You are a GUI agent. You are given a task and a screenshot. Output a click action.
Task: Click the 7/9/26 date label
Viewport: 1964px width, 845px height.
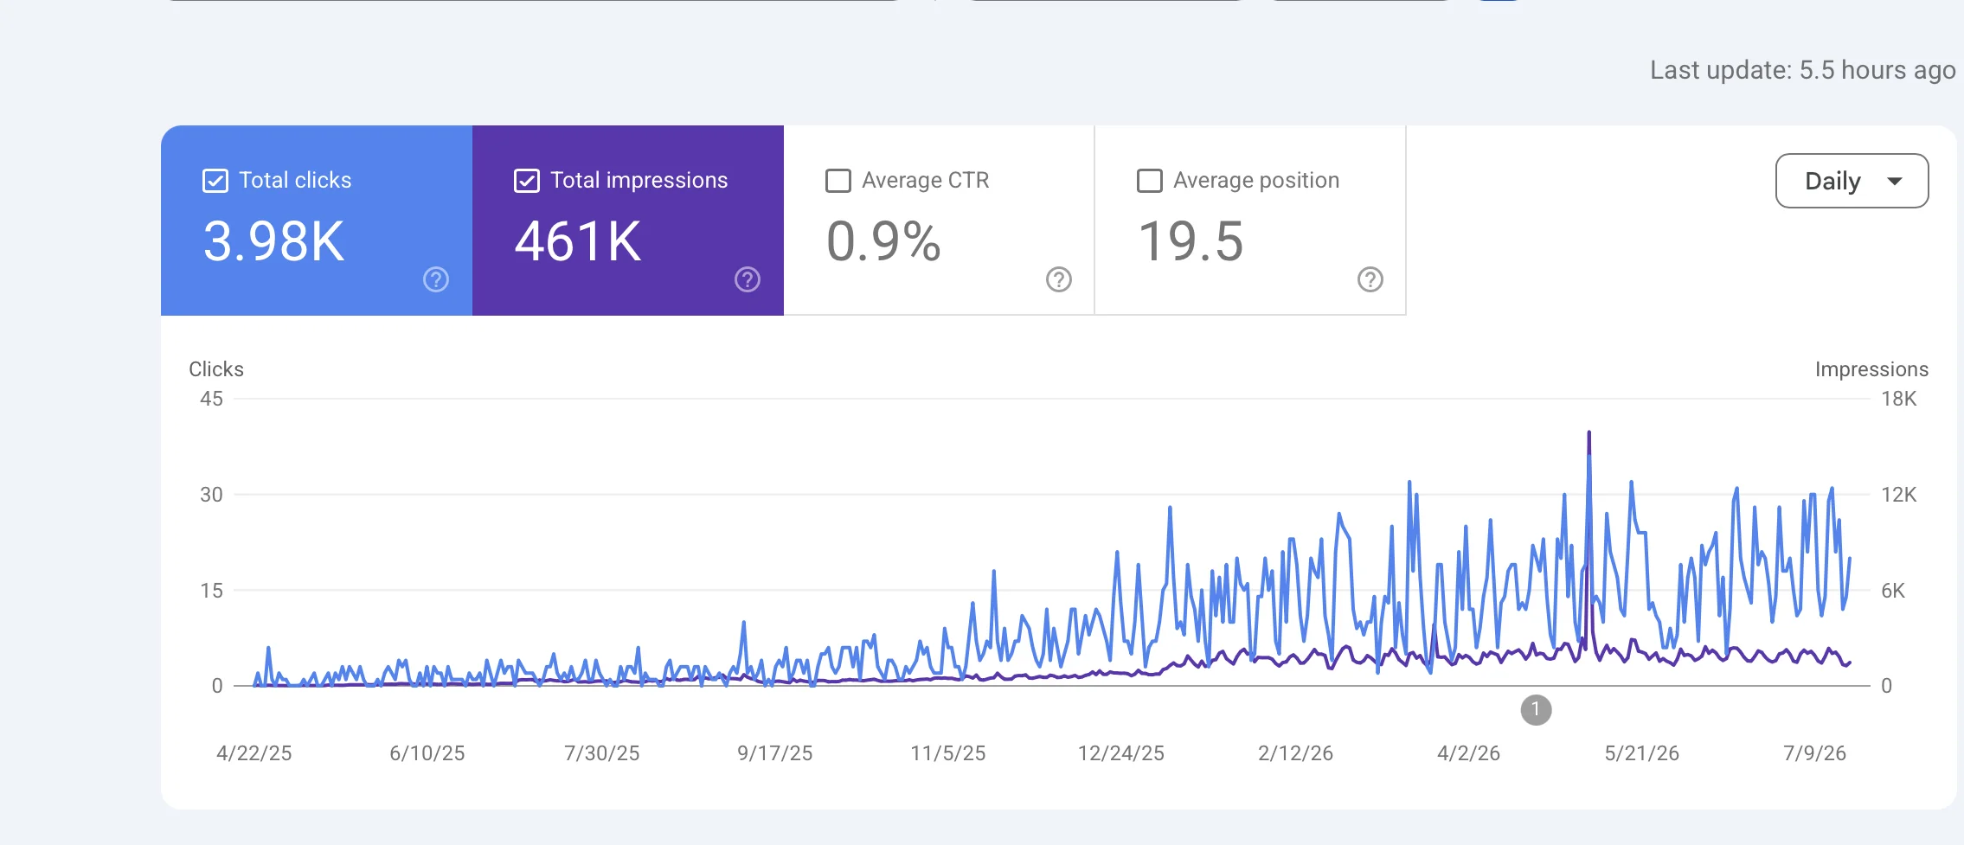[1815, 753]
